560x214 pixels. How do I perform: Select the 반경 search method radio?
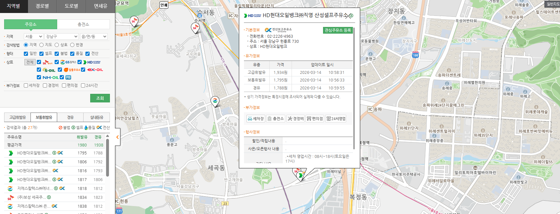pyautogui.click(x=72, y=45)
